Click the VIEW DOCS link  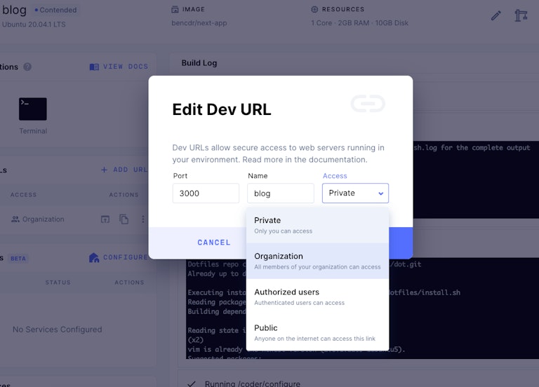pyautogui.click(x=126, y=67)
